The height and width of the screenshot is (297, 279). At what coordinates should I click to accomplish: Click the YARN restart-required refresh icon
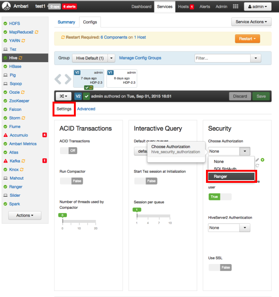click(x=23, y=40)
